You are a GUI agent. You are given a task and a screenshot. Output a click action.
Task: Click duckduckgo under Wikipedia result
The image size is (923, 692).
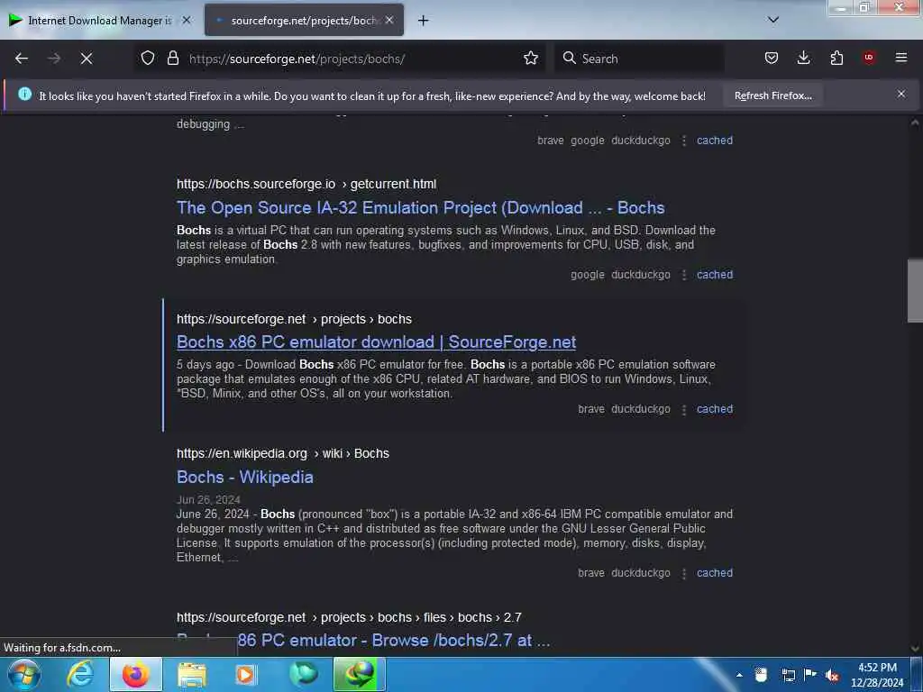(x=641, y=572)
